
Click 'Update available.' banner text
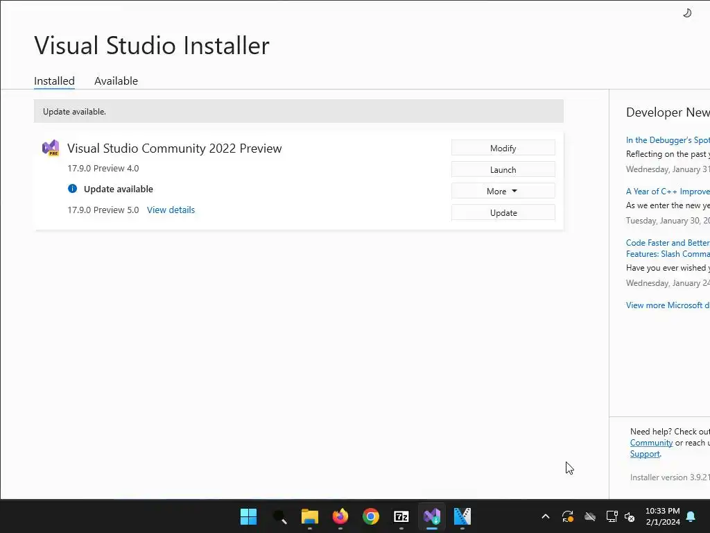tap(74, 112)
